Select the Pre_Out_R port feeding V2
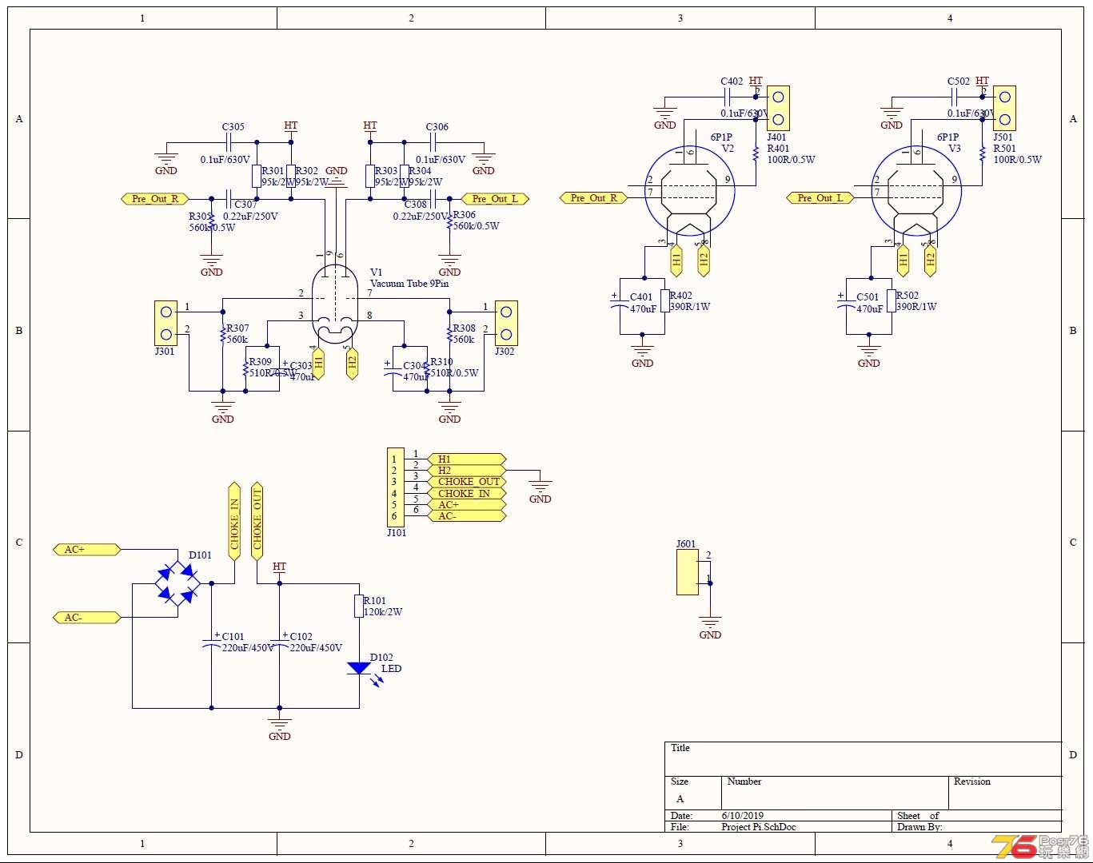1093x863 pixels. tap(592, 197)
